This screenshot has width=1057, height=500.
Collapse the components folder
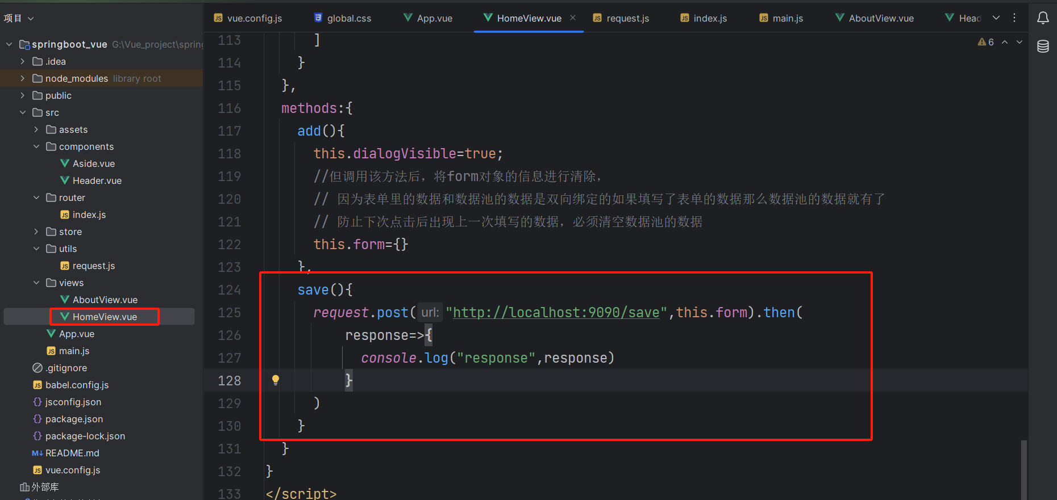coord(36,146)
